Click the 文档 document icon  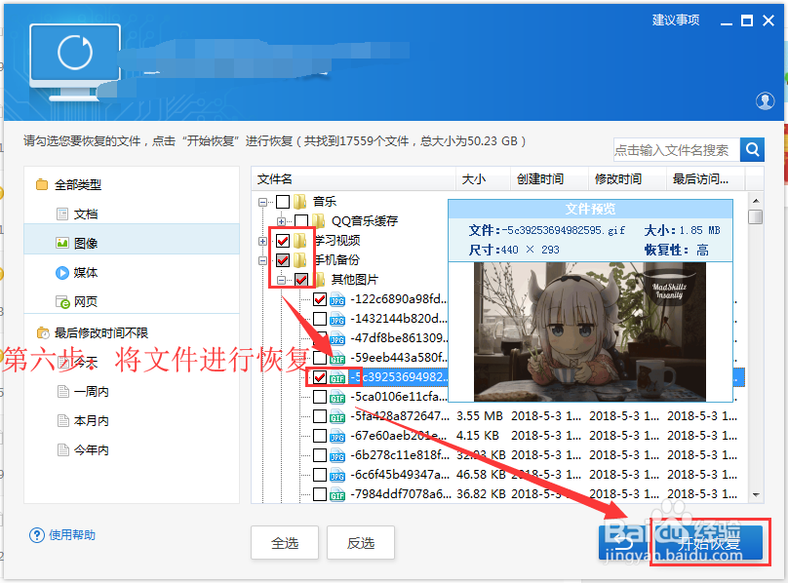pos(61,214)
